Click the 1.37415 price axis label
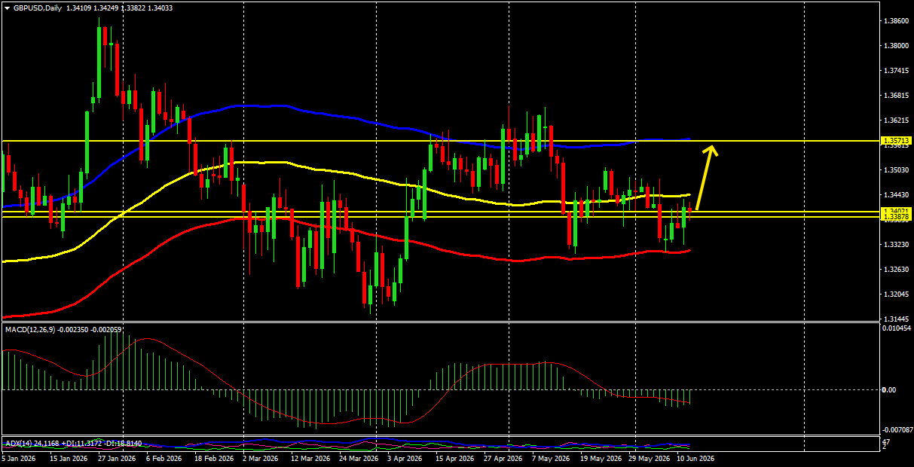Image resolution: width=914 pixels, height=467 pixels. click(x=897, y=71)
